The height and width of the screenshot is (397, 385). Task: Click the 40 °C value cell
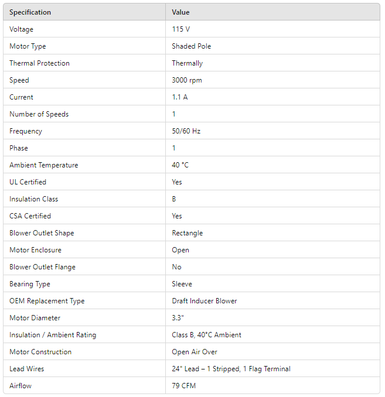(180, 165)
